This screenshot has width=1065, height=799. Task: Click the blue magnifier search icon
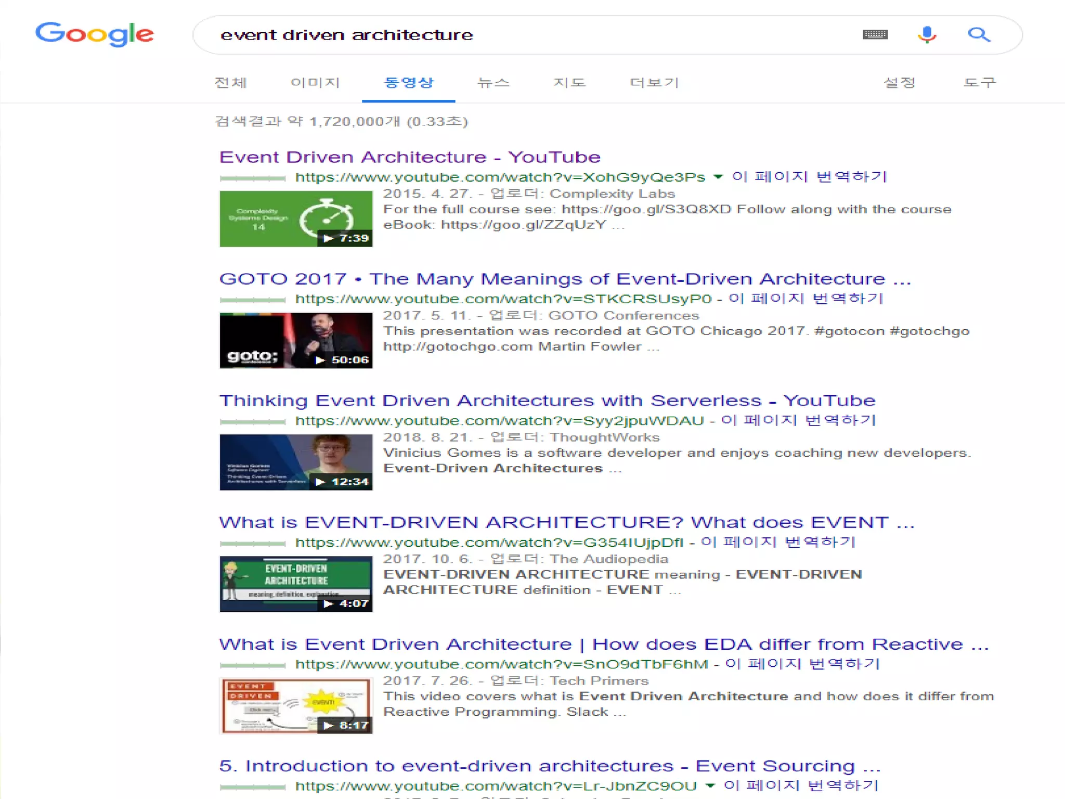978,35
